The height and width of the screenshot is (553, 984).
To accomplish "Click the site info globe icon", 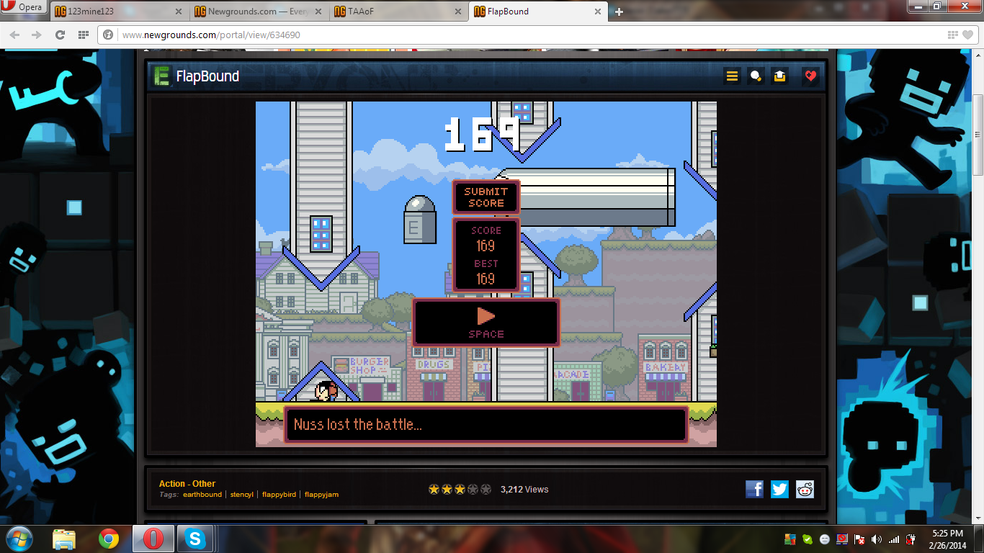I will coord(109,35).
